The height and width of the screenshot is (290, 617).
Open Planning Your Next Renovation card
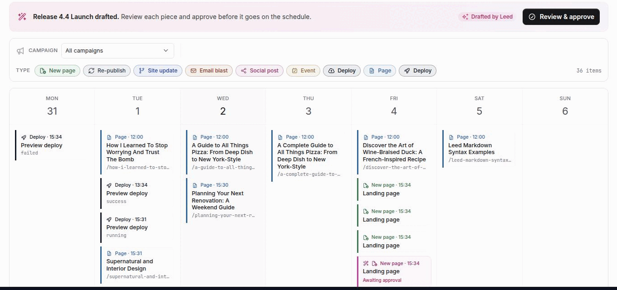tap(222, 200)
